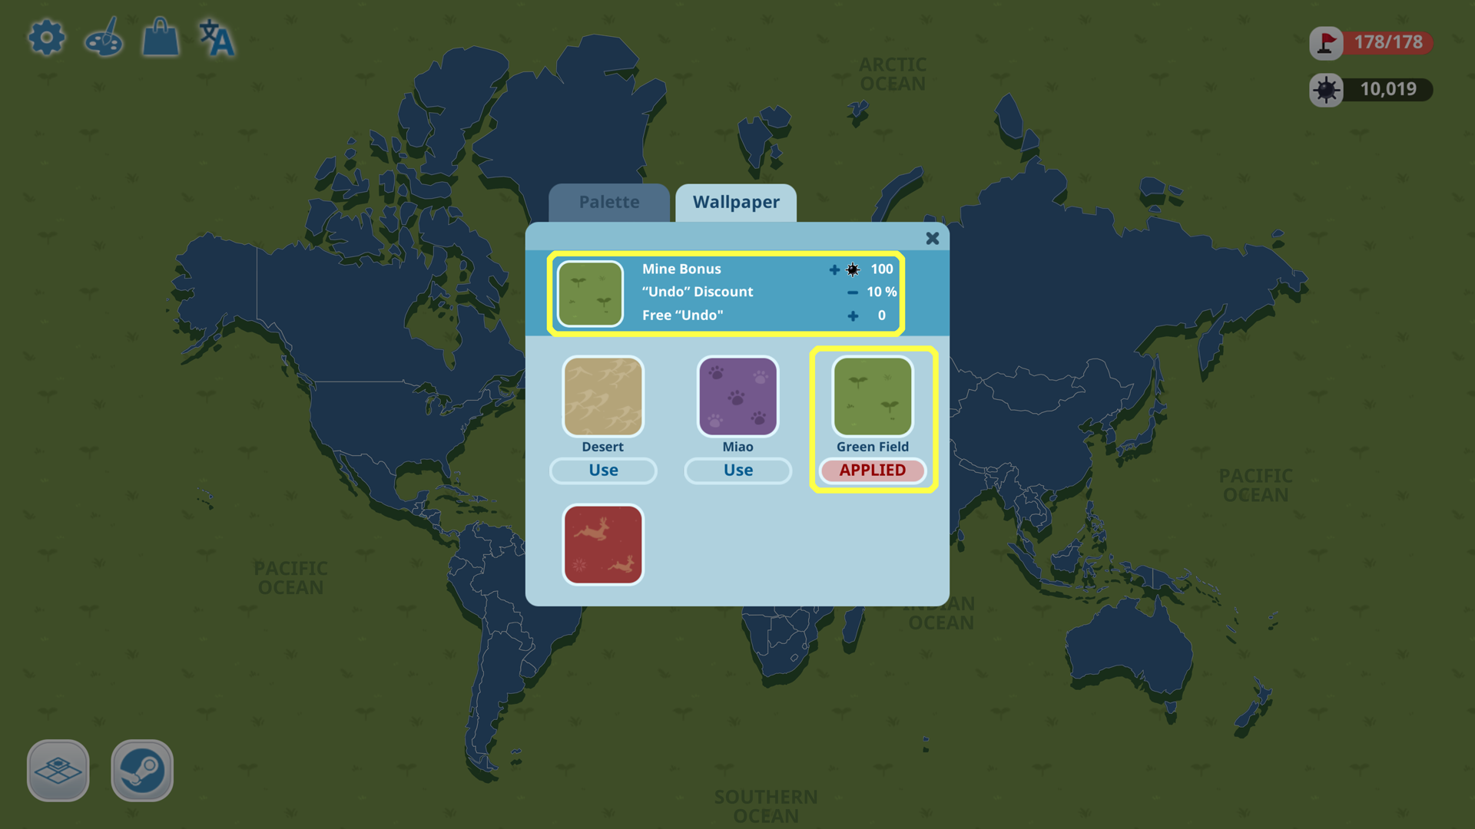Use the Desert wallpaper

[x=603, y=471]
